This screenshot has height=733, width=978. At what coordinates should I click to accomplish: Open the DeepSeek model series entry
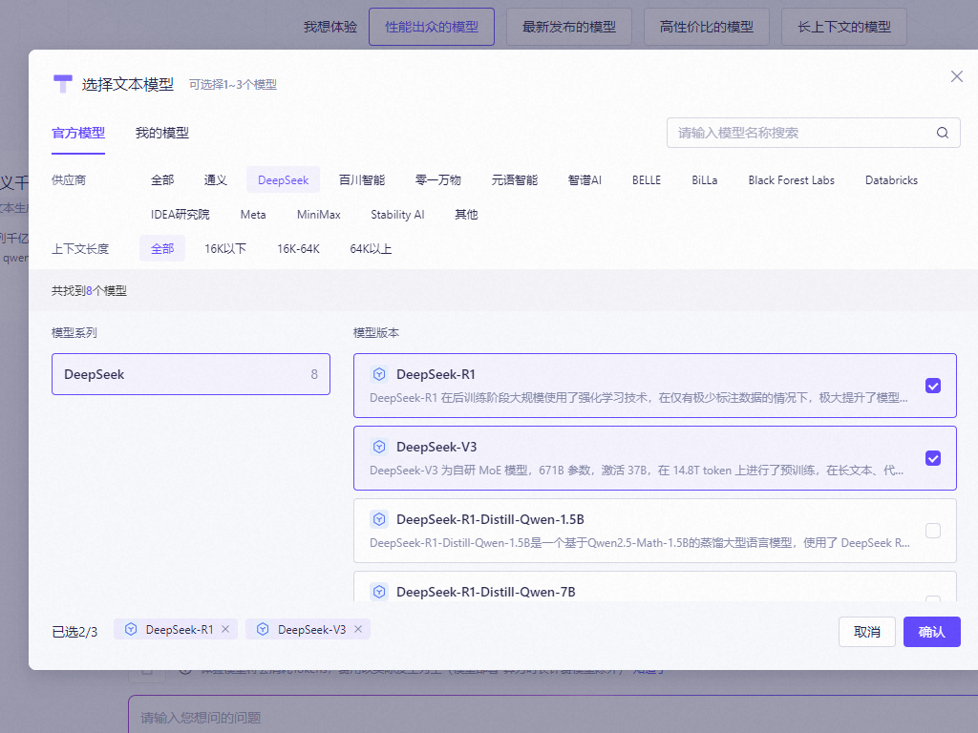tap(190, 374)
